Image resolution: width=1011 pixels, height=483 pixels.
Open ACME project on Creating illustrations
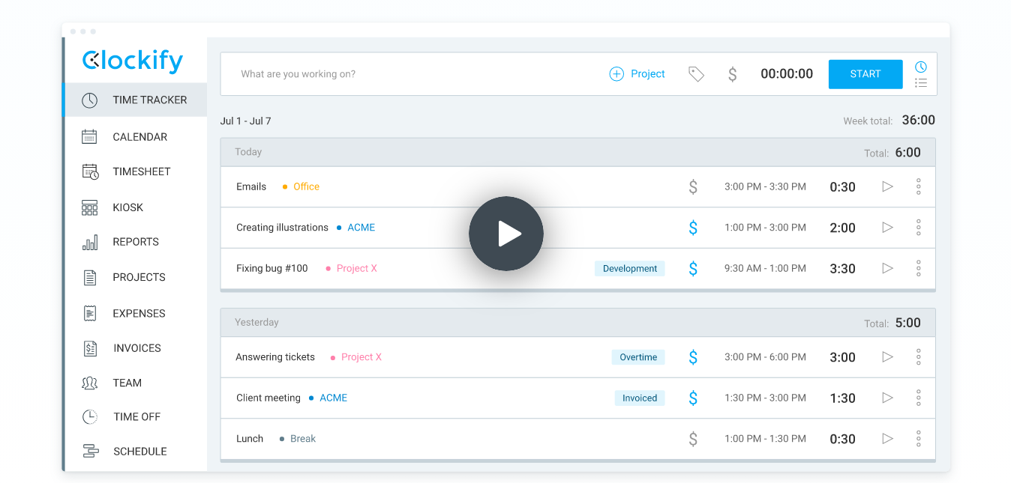361,228
